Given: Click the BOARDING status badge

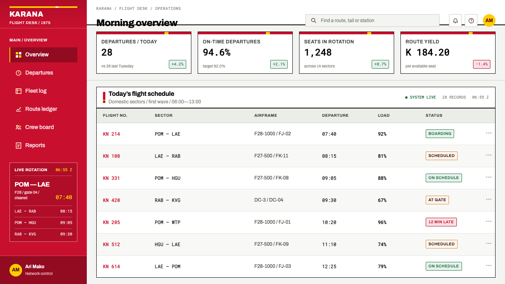Looking at the screenshot, I should 440,134.
